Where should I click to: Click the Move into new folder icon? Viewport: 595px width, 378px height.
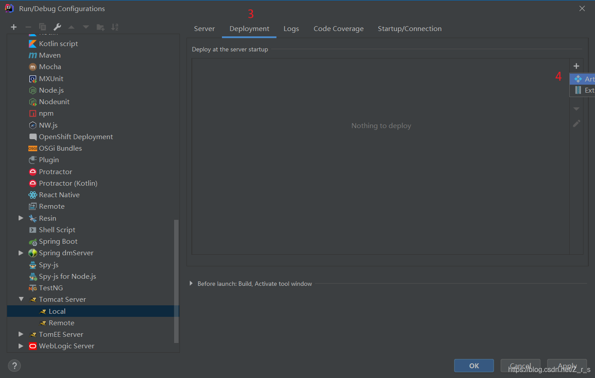tap(101, 27)
